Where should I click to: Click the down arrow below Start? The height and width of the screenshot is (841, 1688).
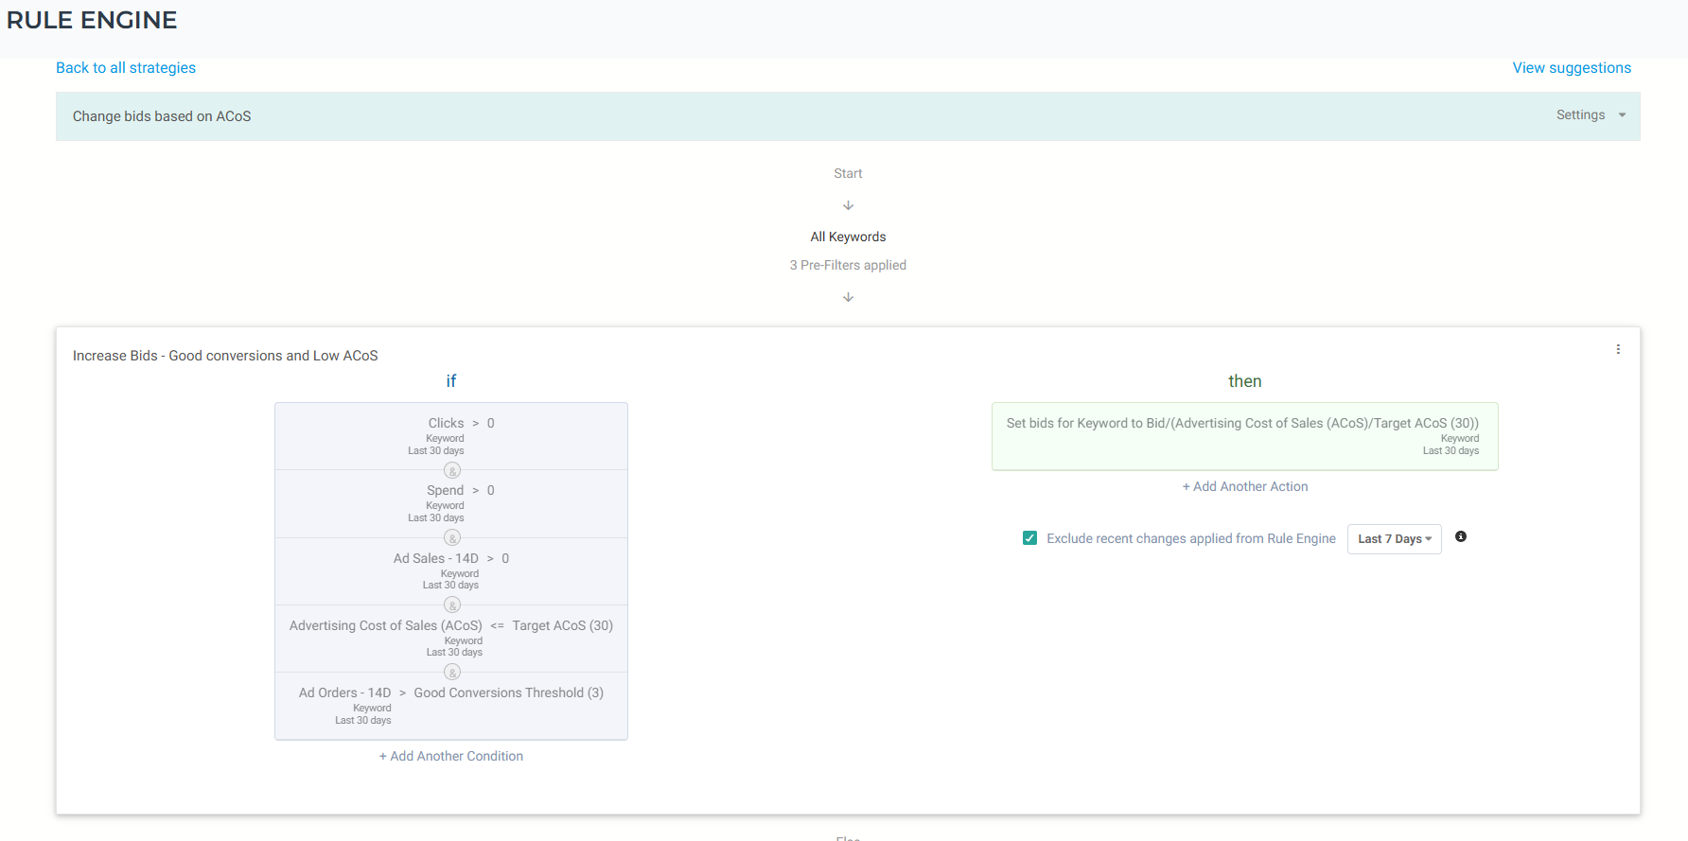coord(848,205)
